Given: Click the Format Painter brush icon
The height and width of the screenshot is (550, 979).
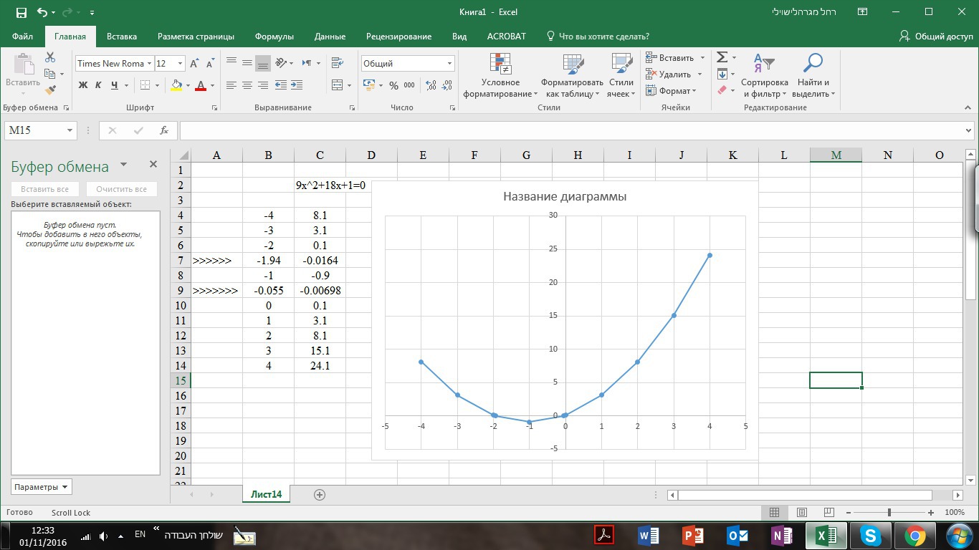Looking at the screenshot, I should 50,90.
